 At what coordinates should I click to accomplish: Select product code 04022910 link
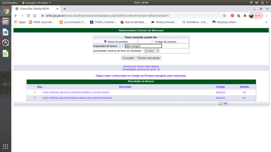[x=220, y=92]
